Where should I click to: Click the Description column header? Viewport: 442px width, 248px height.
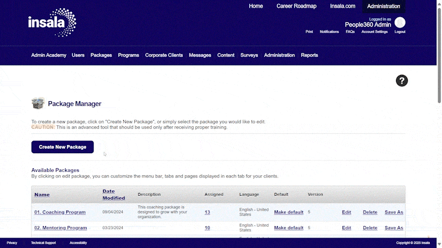pos(149,195)
